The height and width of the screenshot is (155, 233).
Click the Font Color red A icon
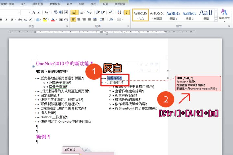click(53, 19)
